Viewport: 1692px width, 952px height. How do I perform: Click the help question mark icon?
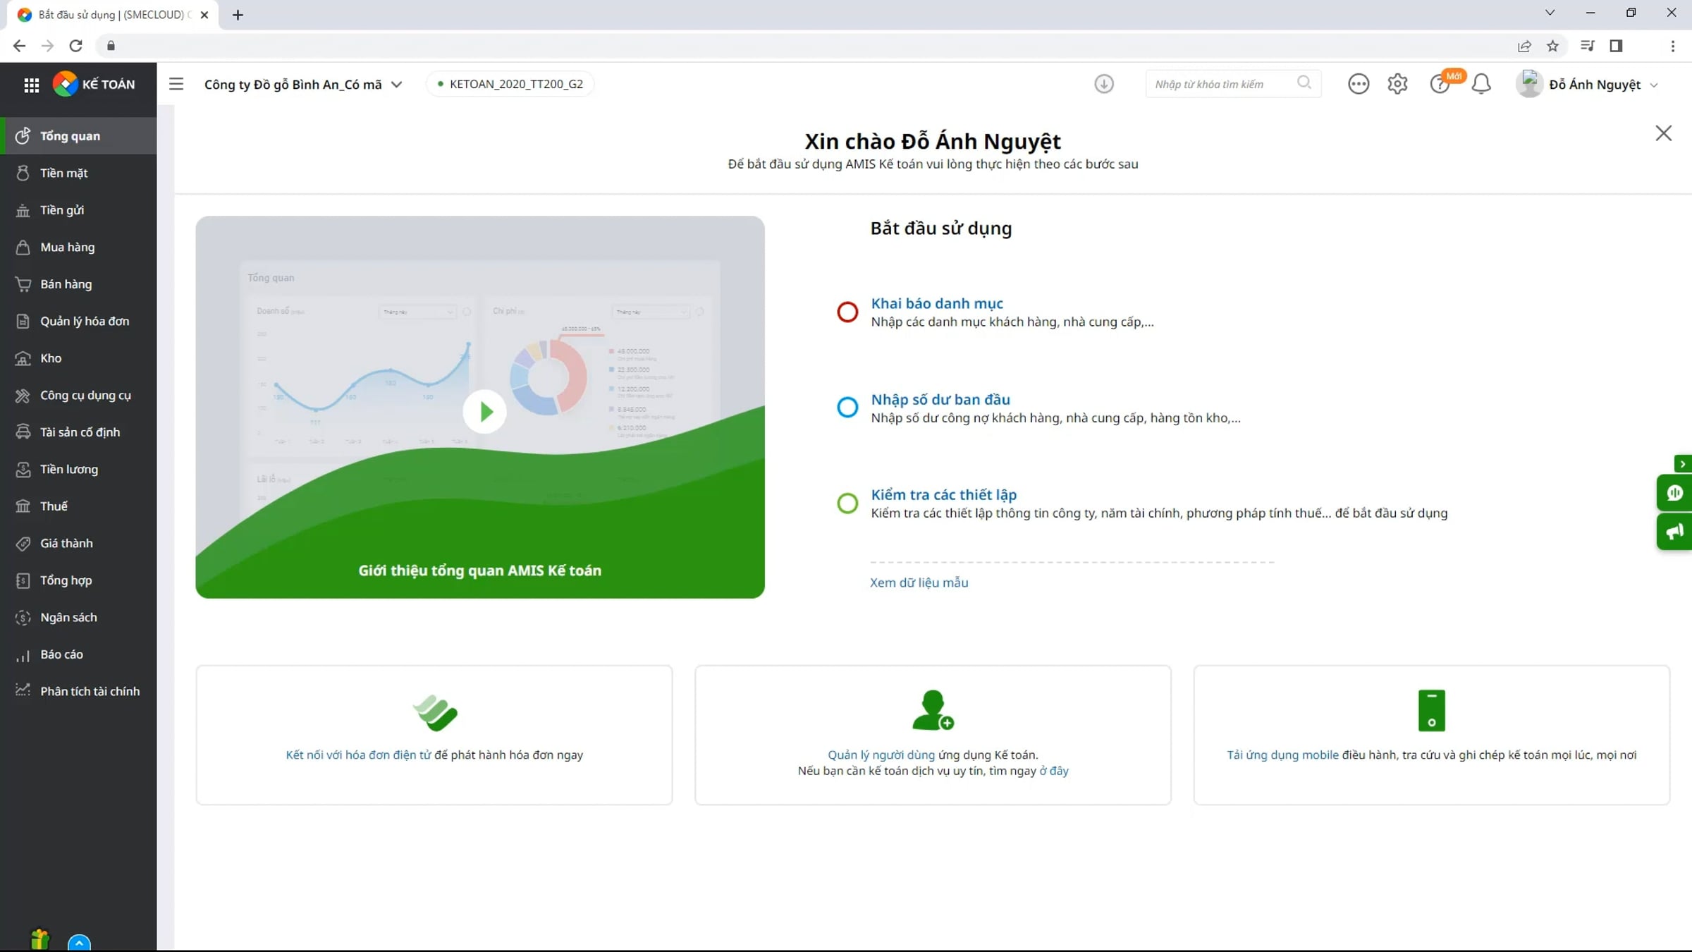click(x=1438, y=85)
